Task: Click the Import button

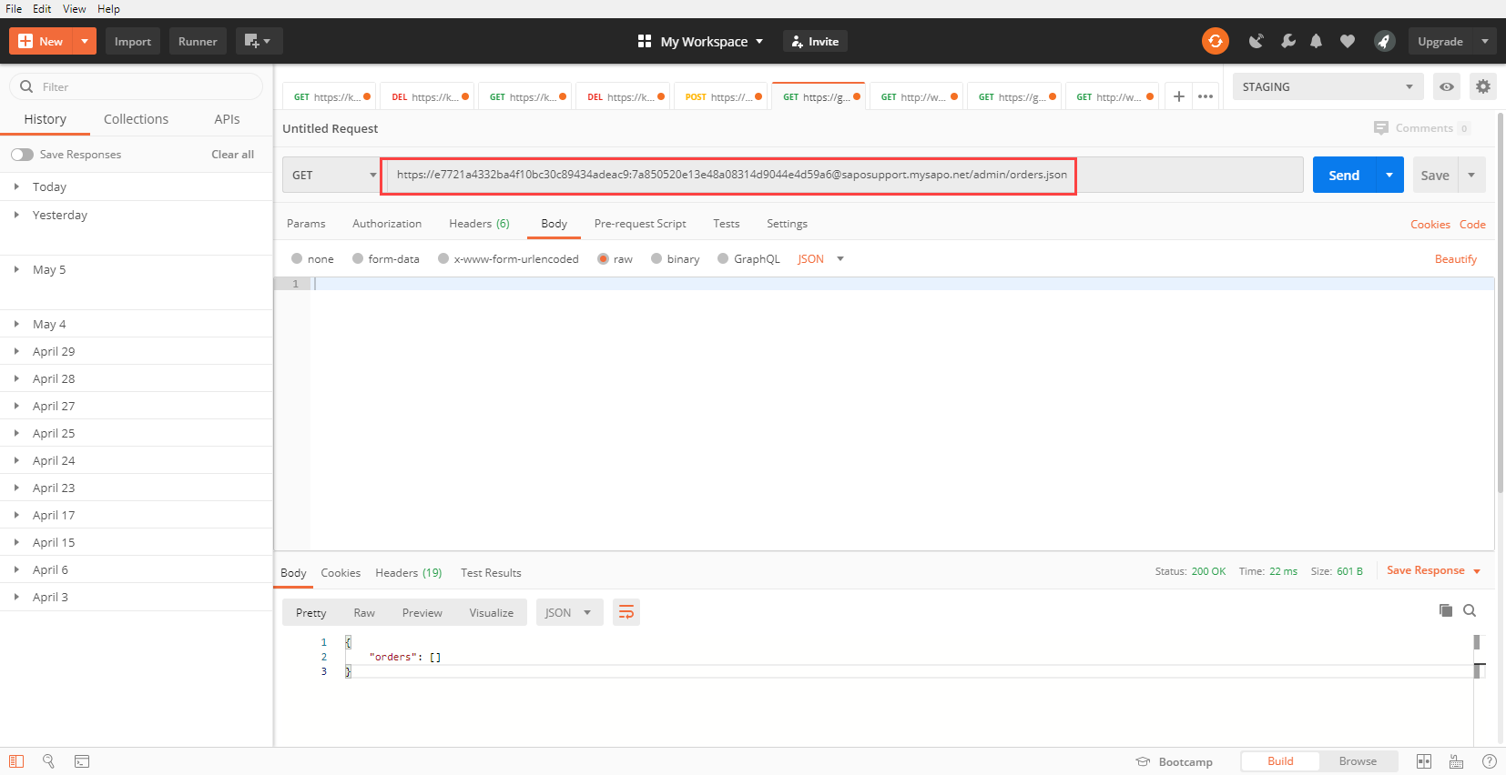Action: pyautogui.click(x=133, y=41)
